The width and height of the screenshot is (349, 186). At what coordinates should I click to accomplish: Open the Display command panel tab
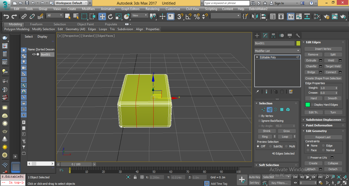tap(289, 36)
